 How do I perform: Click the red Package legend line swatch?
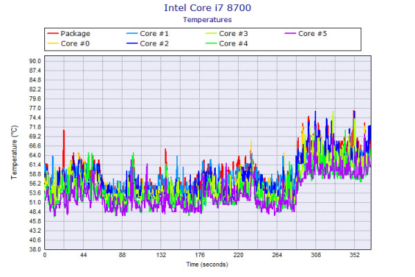(x=53, y=34)
